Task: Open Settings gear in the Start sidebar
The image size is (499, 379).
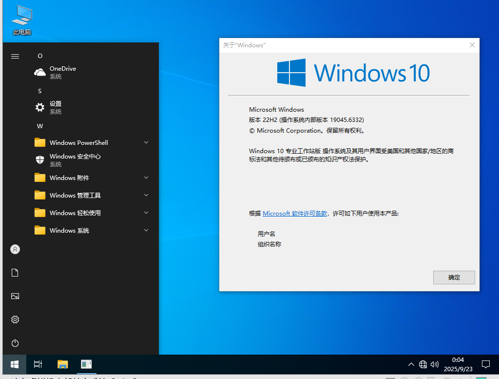Action: coord(15,319)
